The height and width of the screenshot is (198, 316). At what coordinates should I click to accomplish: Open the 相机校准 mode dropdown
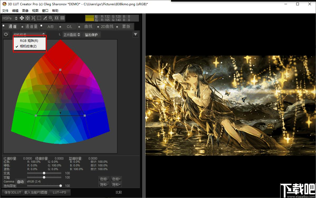[29, 34]
